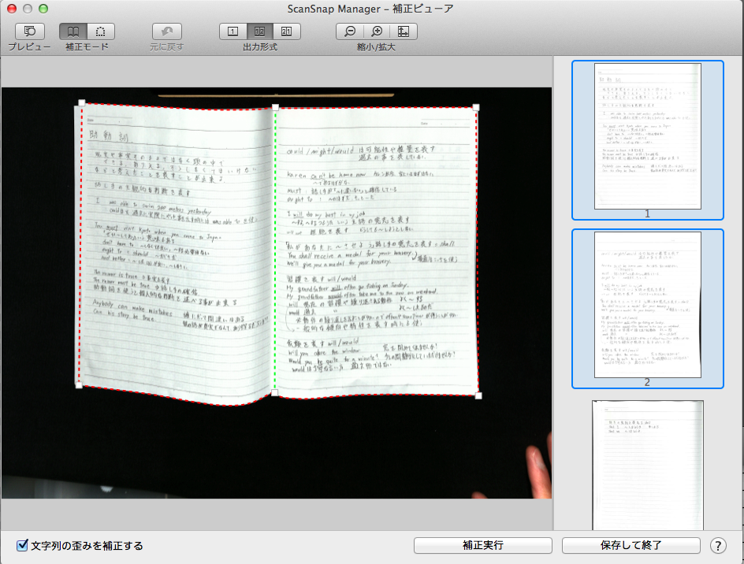The image size is (744, 564).
Task: Toggle 文字列の歪みを補正する checkbox
Action: click(x=22, y=546)
